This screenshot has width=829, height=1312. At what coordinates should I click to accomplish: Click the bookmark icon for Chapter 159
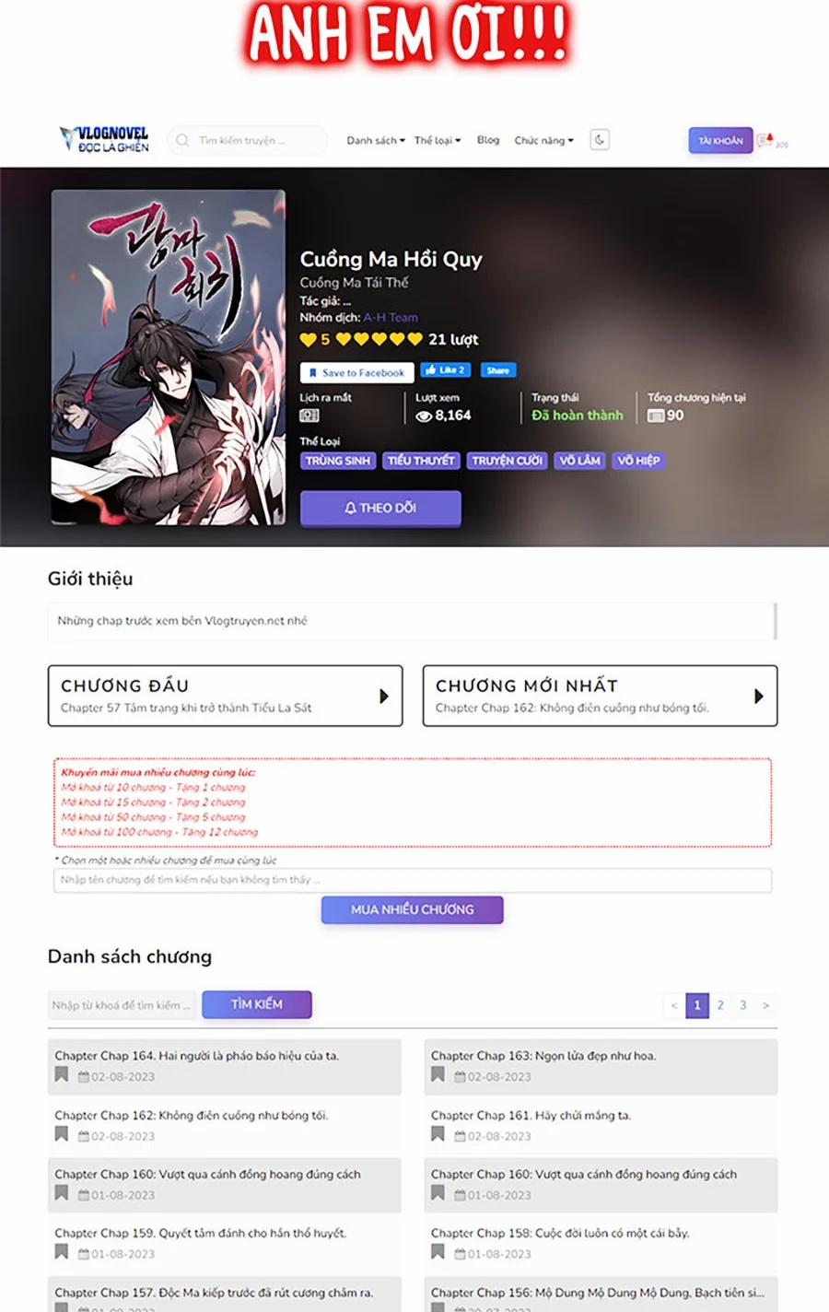(x=62, y=1251)
